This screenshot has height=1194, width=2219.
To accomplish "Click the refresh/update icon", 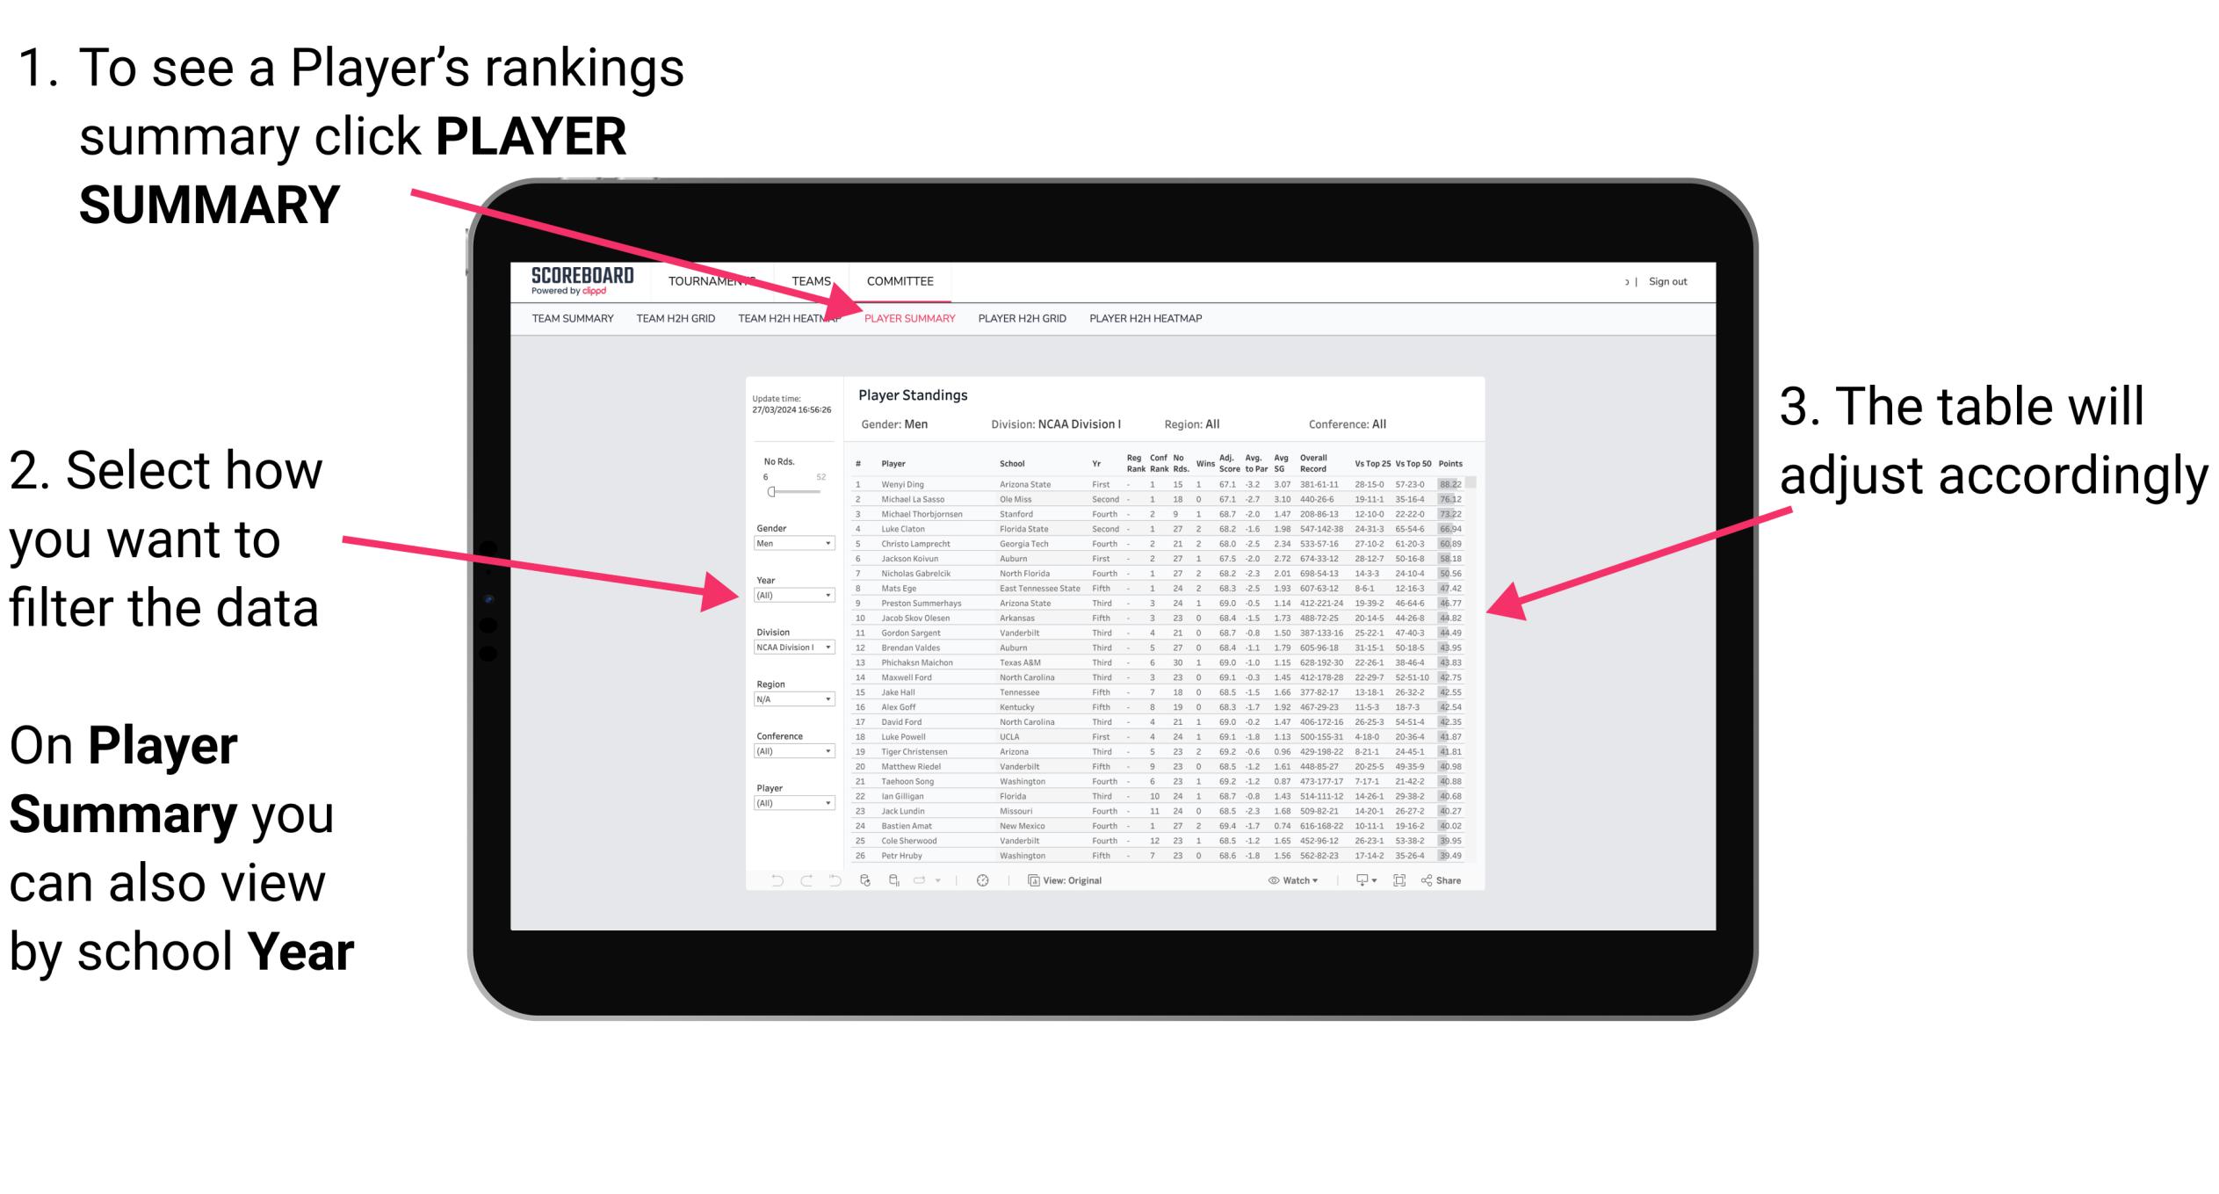I will (x=869, y=881).
